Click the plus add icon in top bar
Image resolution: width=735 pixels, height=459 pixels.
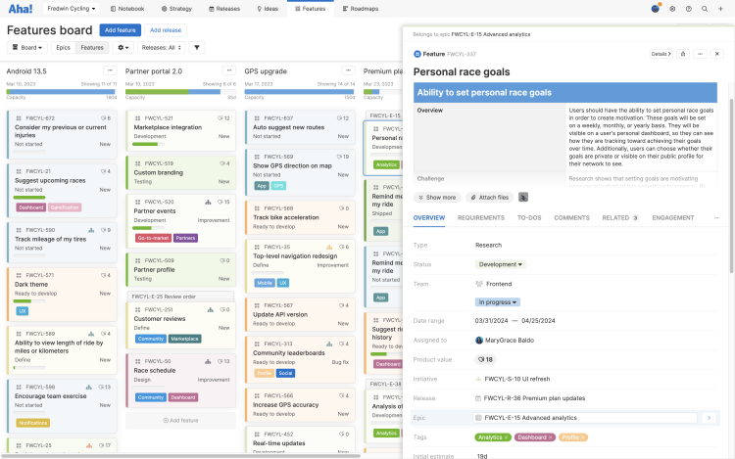pos(720,9)
